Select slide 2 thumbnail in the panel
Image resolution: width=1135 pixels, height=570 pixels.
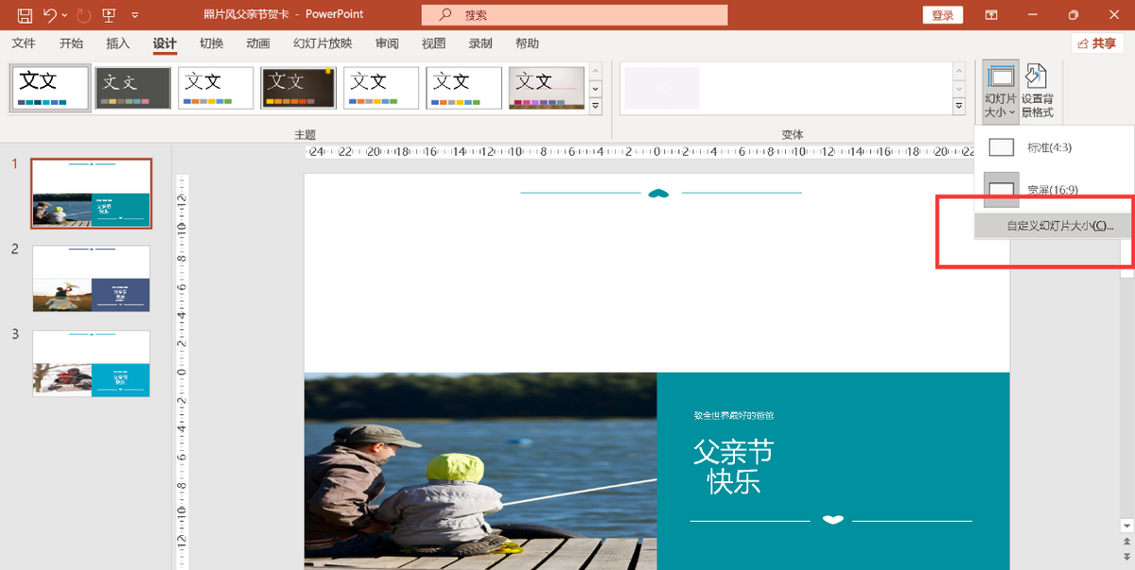coord(91,279)
